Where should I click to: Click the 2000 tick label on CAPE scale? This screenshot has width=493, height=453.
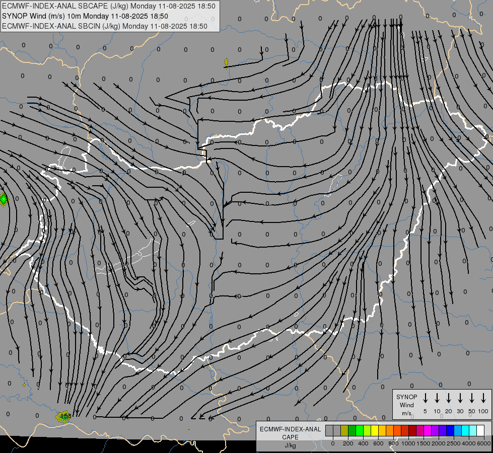point(439,443)
